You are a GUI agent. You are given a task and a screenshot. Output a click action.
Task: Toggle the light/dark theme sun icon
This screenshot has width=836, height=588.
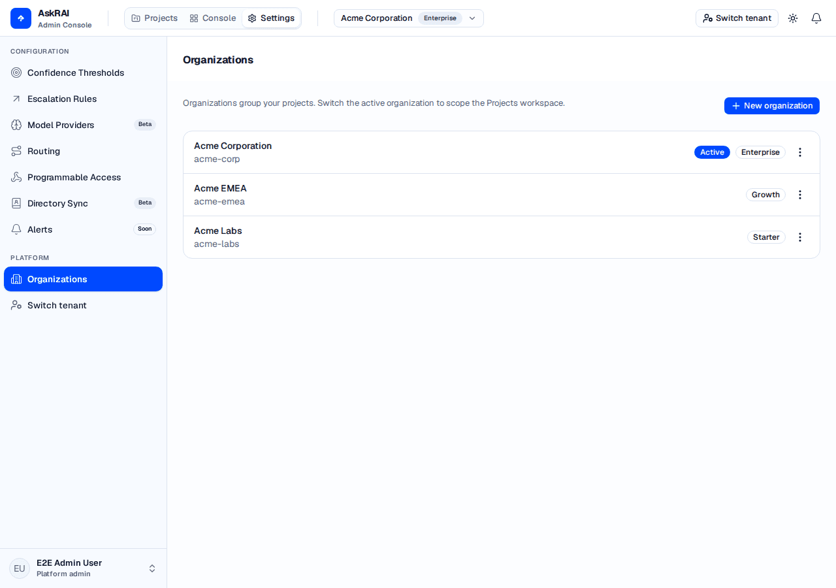pos(793,18)
